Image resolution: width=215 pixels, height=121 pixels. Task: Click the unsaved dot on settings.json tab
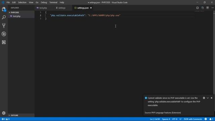[91, 8]
